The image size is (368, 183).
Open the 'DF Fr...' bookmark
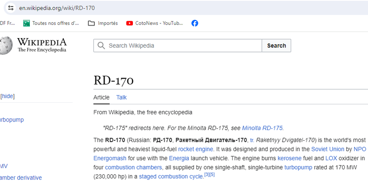[x=7, y=23]
